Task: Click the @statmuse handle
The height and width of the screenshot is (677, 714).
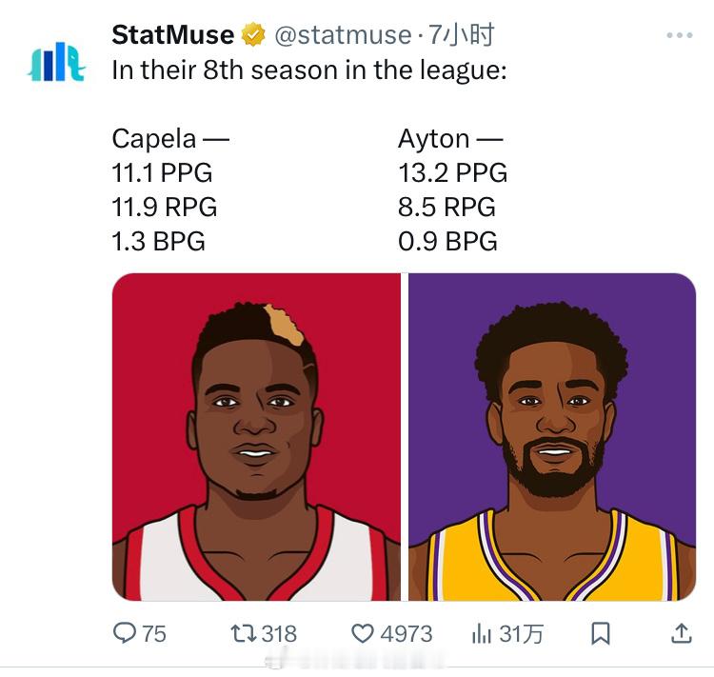Action: coord(343,36)
